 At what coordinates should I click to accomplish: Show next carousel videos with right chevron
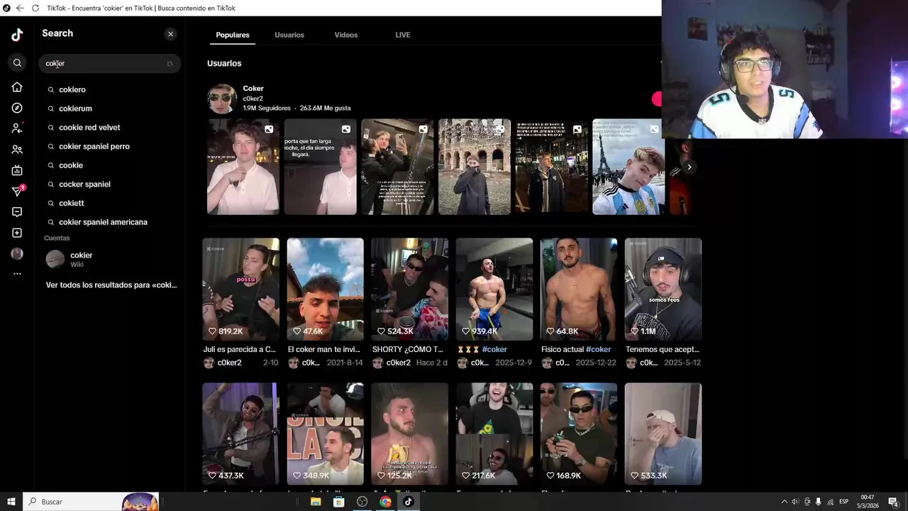pyautogui.click(x=689, y=167)
